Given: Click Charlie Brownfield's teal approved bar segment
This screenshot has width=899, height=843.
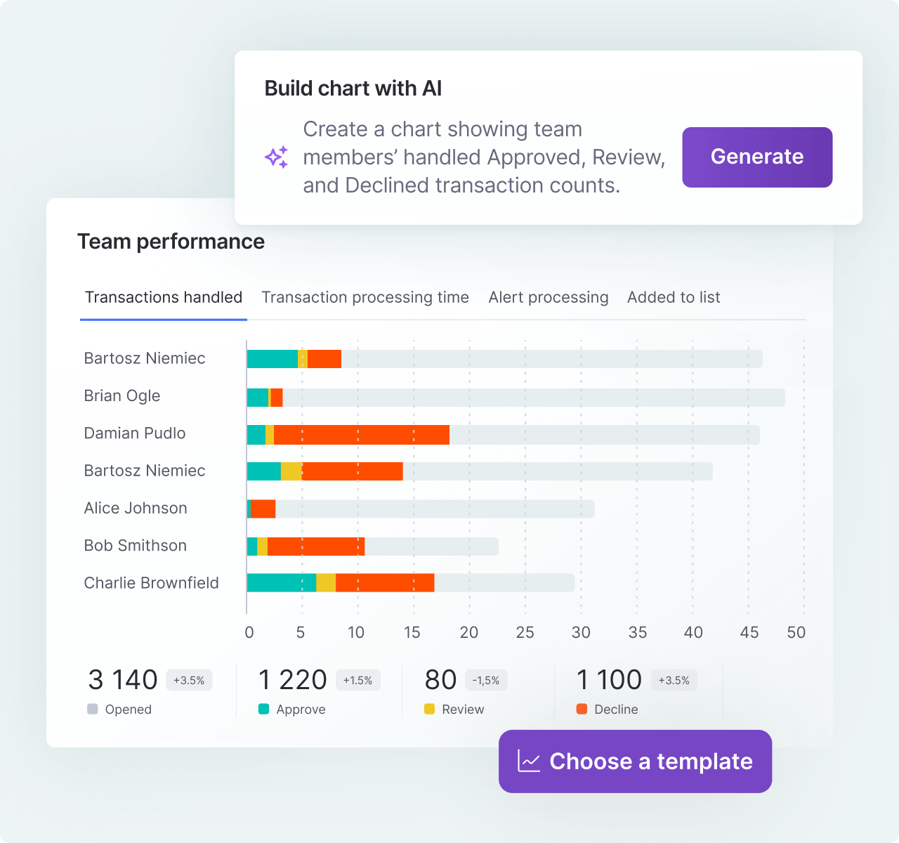Looking at the screenshot, I should (x=281, y=583).
